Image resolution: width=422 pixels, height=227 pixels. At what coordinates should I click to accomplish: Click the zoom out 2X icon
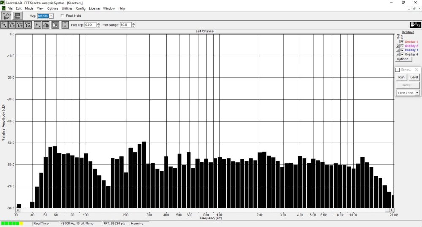20,25
